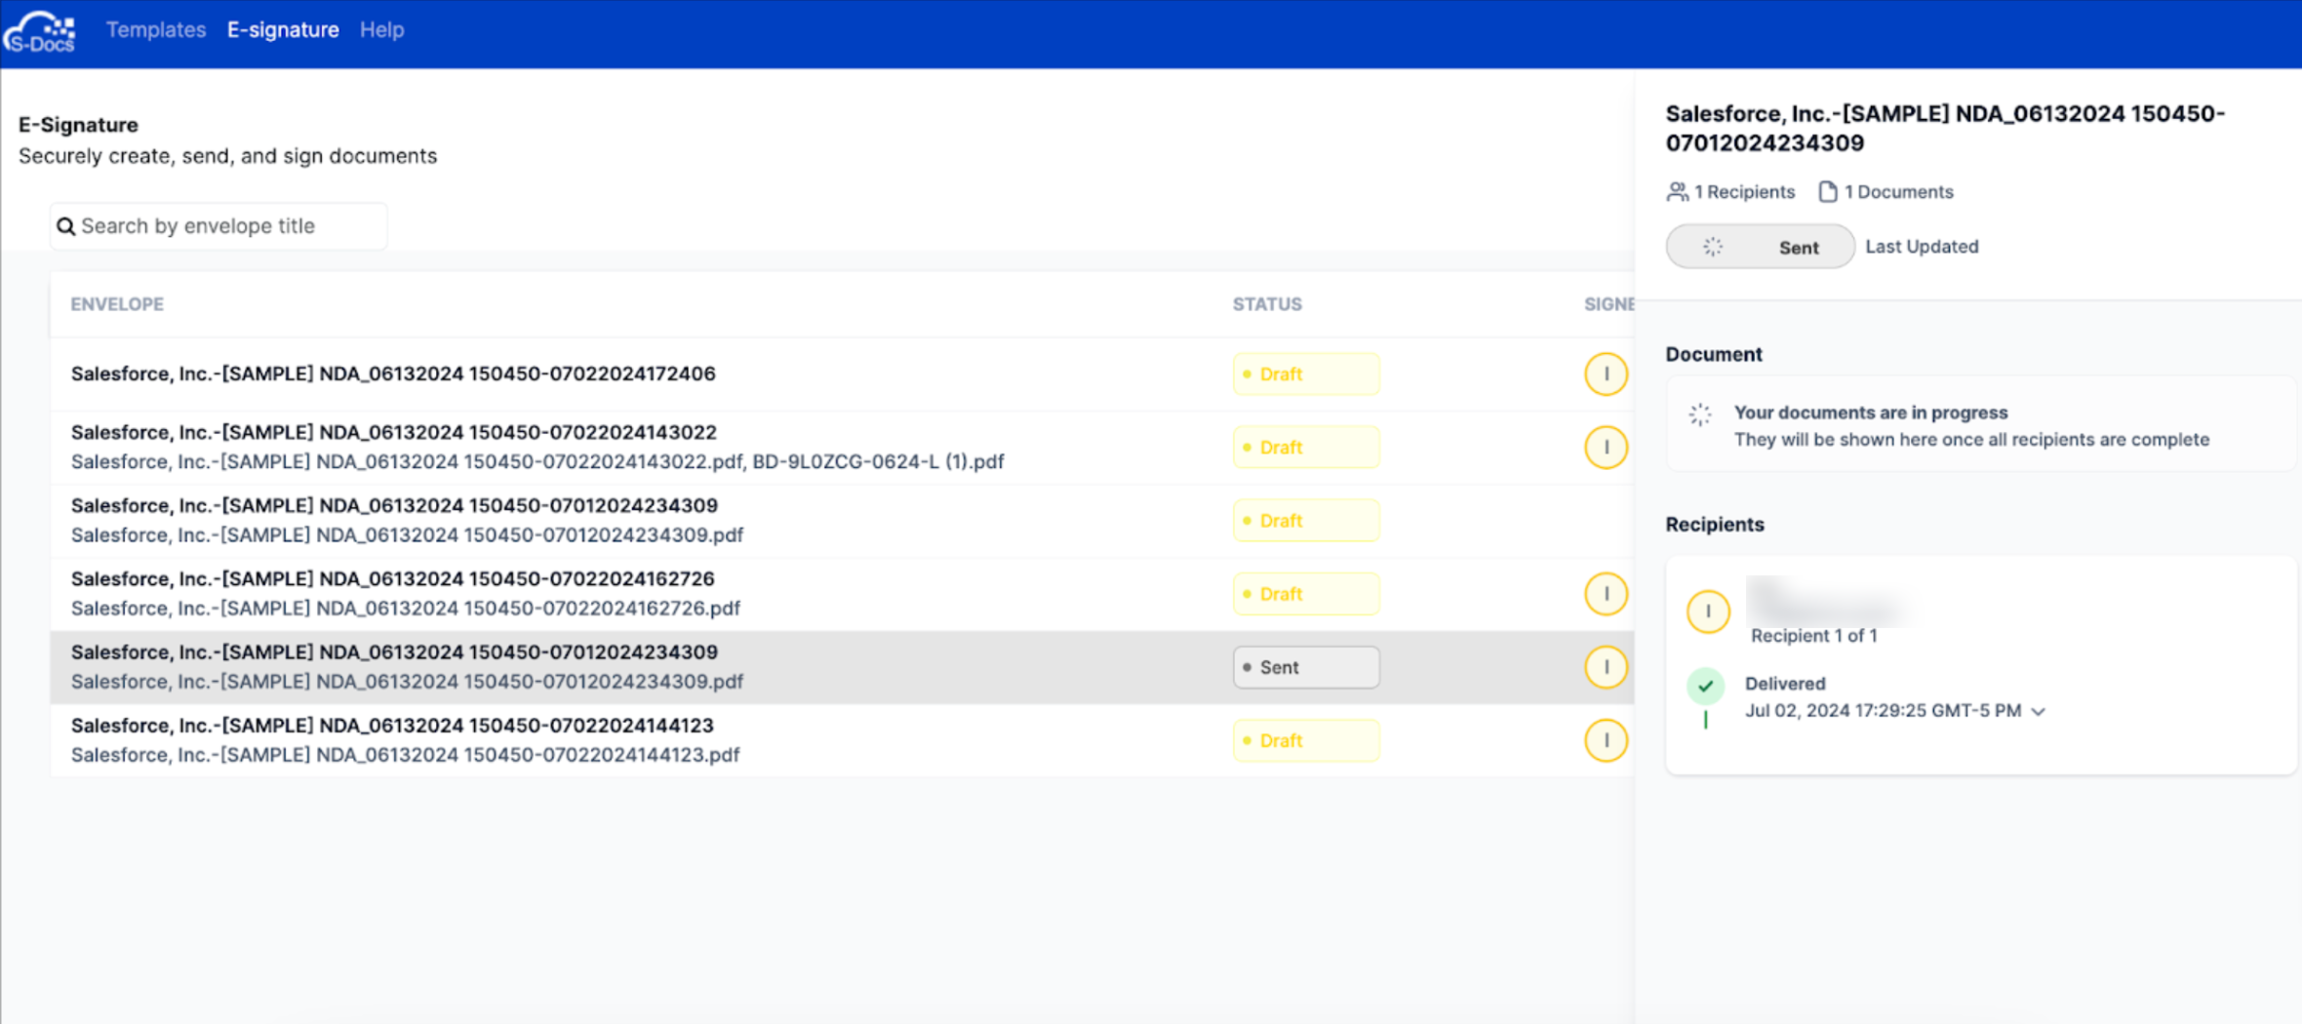Click the documents in progress spinner icon

point(1700,414)
